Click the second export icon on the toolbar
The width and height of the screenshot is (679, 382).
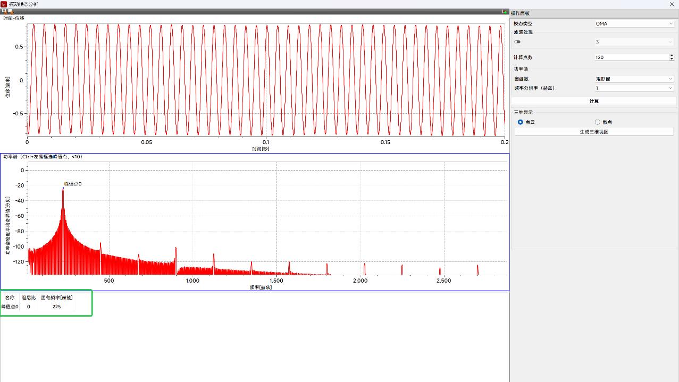coord(12,11)
